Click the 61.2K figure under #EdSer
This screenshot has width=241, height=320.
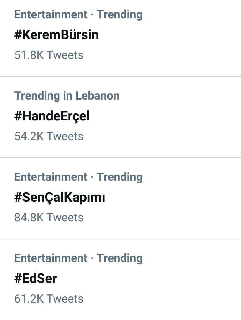coord(29,299)
